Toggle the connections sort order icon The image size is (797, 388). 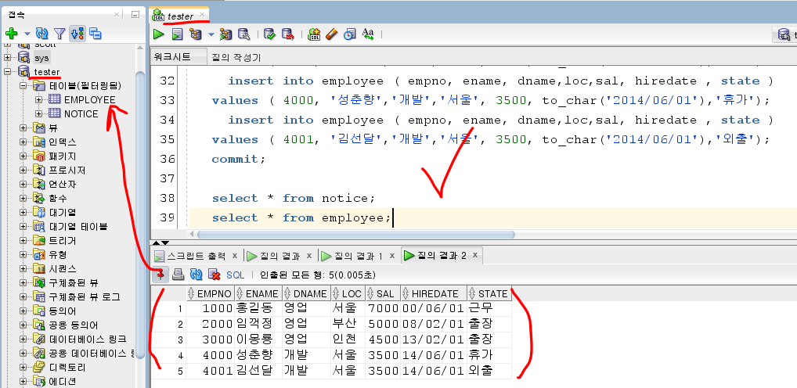(78, 34)
